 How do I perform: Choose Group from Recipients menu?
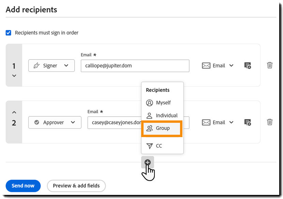pos(162,129)
